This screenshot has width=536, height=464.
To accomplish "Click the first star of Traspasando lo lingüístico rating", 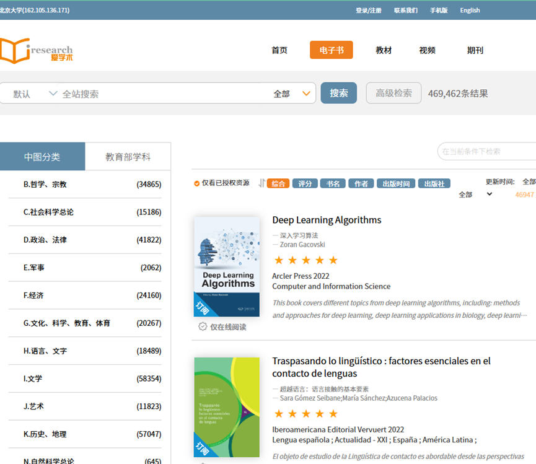I will coord(279,414).
